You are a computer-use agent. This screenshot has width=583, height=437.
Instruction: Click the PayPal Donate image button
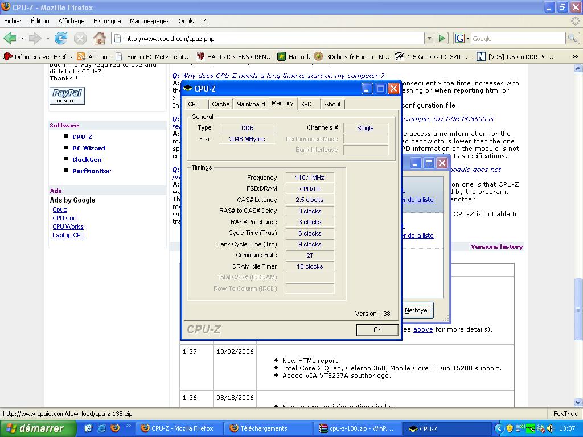click(x=67, y=96)
